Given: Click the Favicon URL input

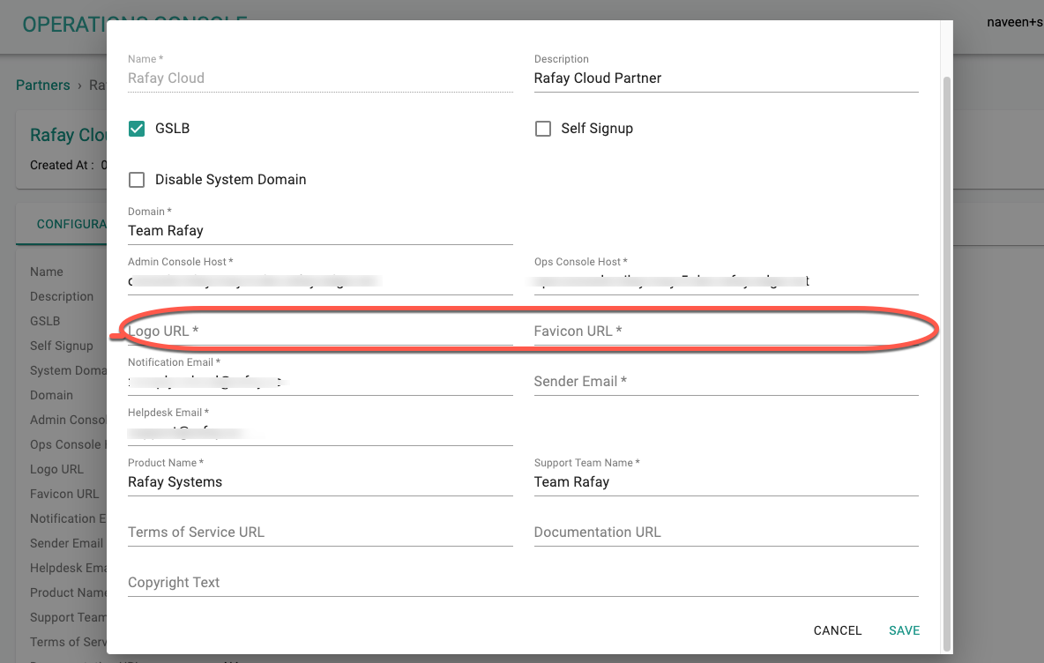Looking at the screenshot, I should click(x=726, y=331).
